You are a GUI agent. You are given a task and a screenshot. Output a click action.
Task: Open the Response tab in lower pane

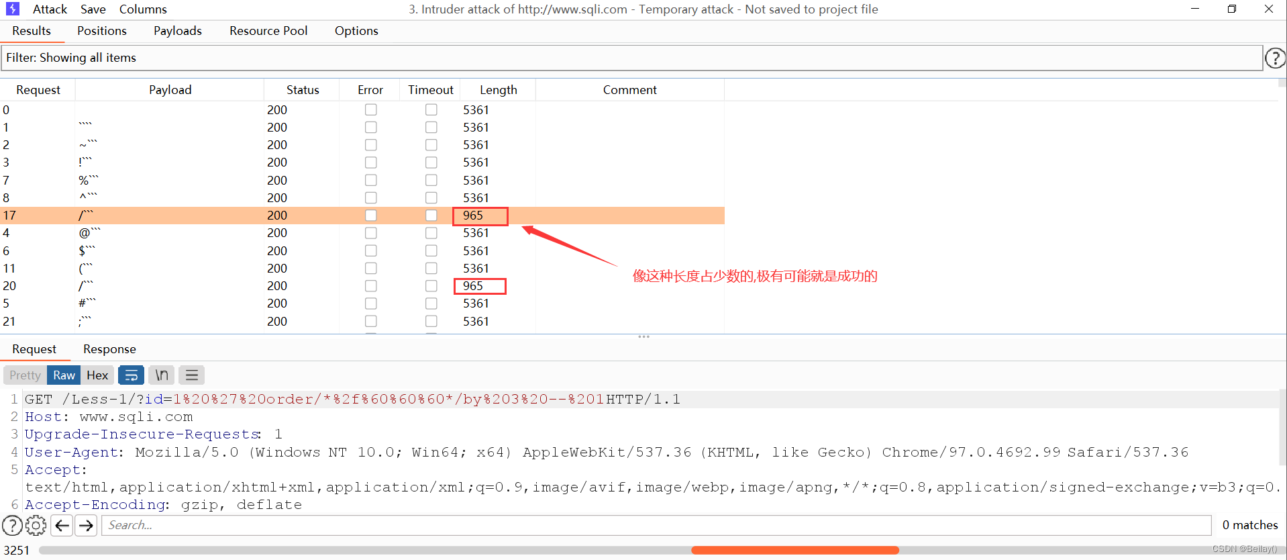[109, 349]
